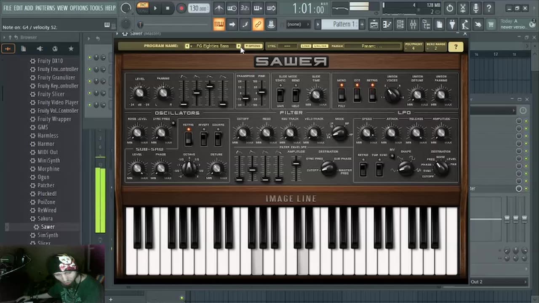The width and height of the screenshot is (539, 303).
Task: Click the yellow Sawer help question button
Action: [455, 47]
